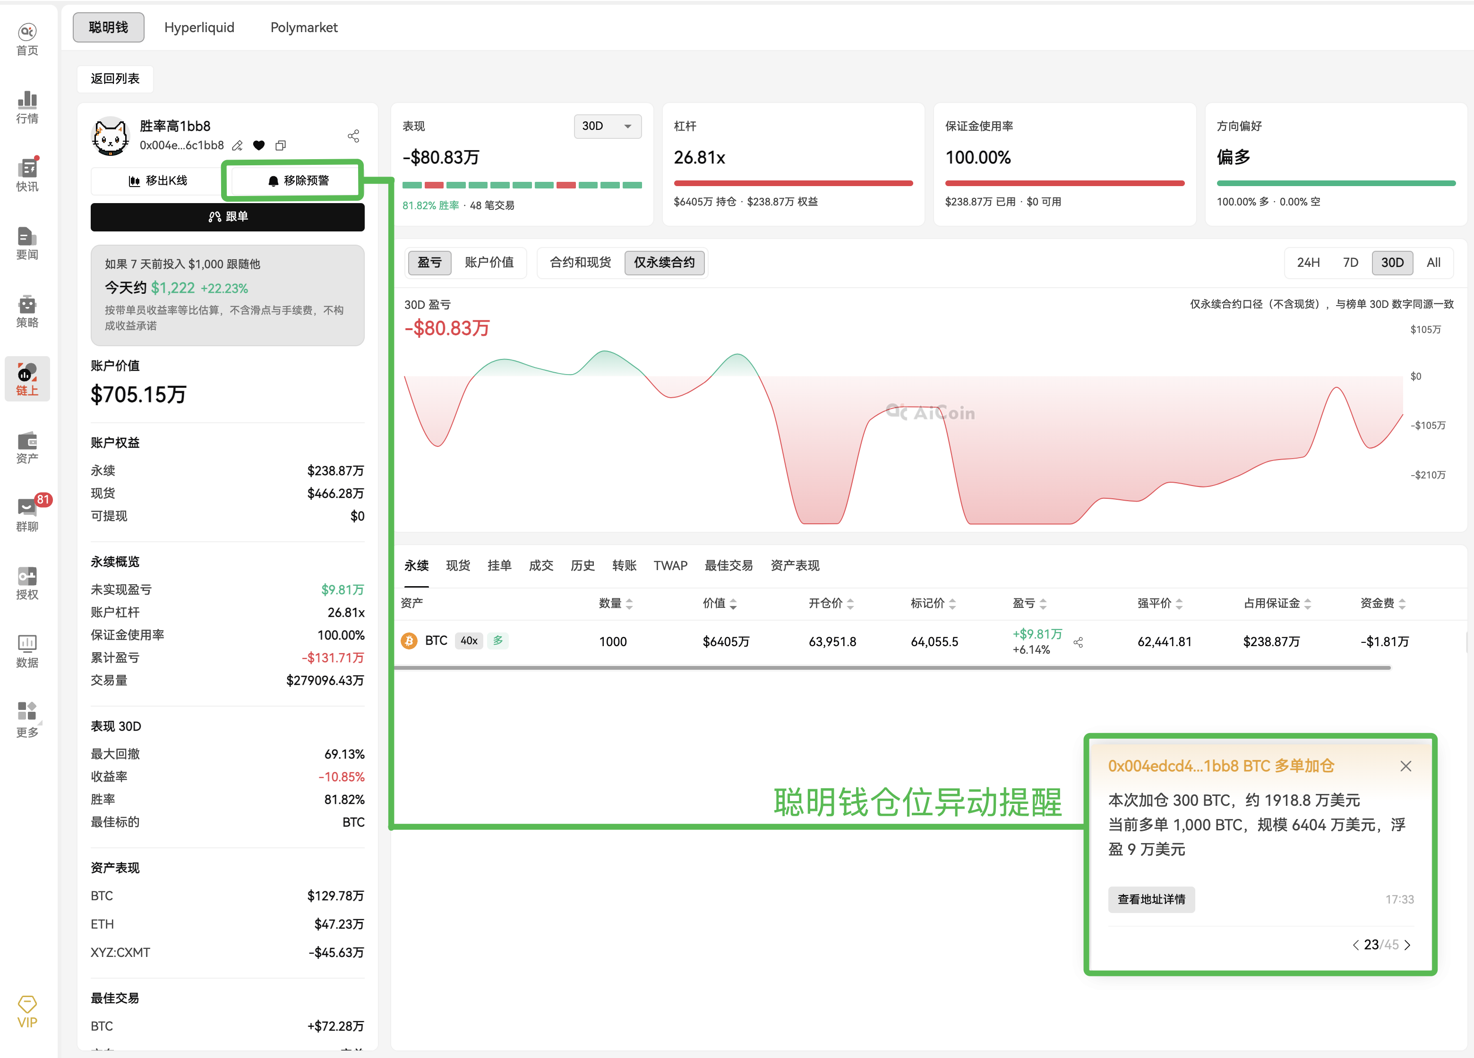
Task: Open the 成交 fills tab
Action: [x=541, y=565]
